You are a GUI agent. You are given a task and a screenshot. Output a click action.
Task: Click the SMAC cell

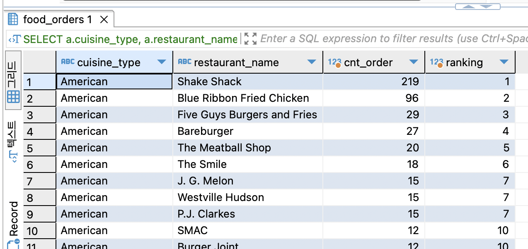248,230
